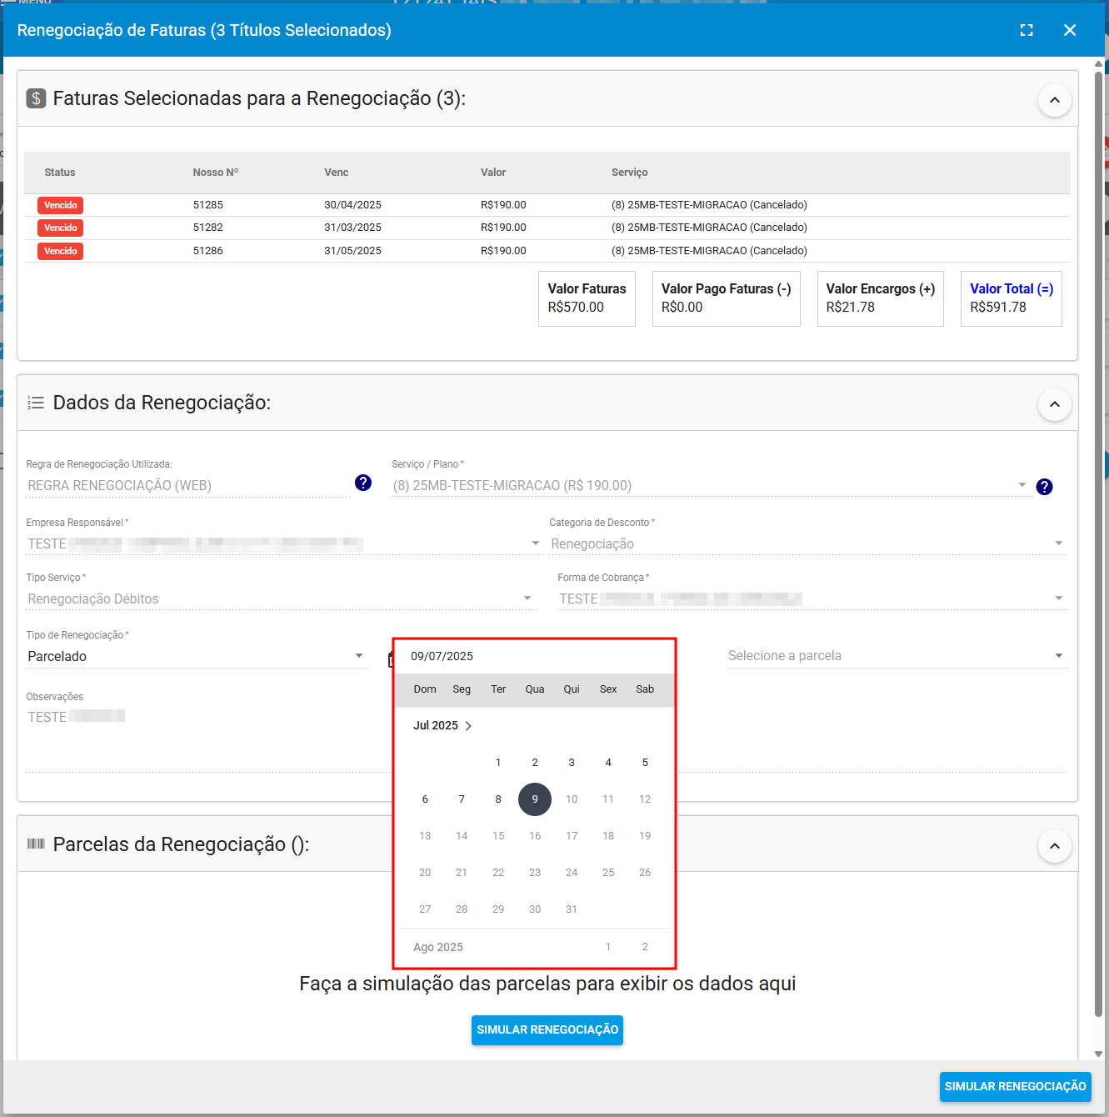This screenshot has height=1117, width=1109.
Task: Open the Empresa Responsável dropdown
Action: (283, 543)
